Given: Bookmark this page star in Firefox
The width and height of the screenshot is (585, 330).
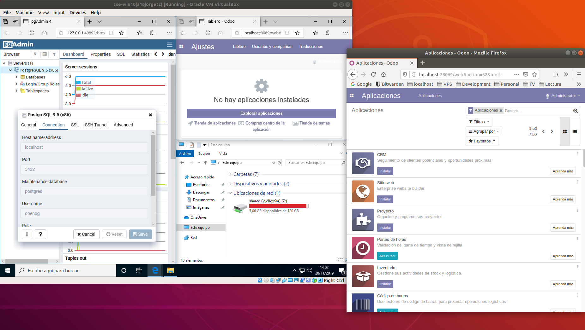Looking at the screenshot, I should click(x=534, y=74).
